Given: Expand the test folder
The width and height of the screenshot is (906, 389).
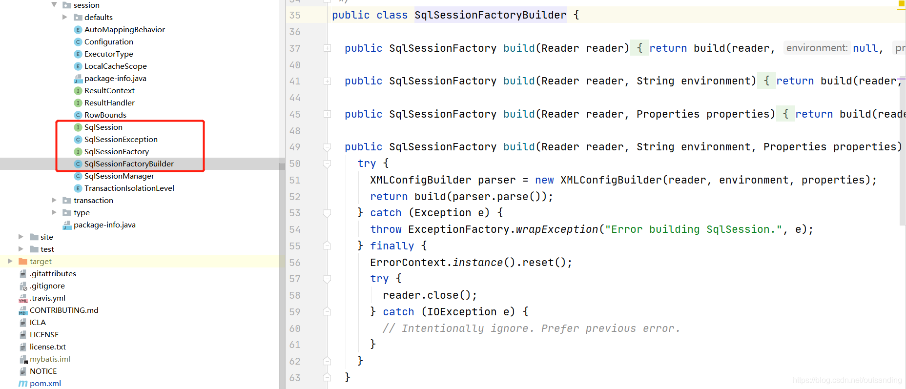Looking at the screenshot, I should point(21,249).
